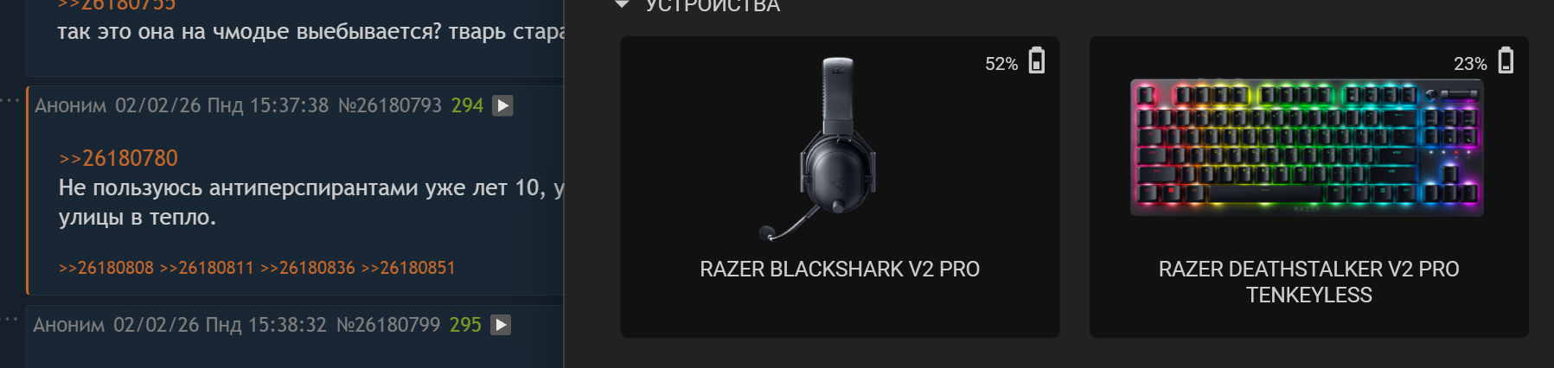Click play icon on post №26180793

tap(502, 105)
